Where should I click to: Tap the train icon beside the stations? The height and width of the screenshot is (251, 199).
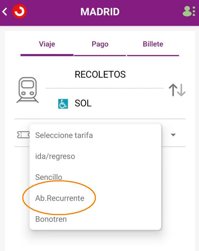point(28,90)
